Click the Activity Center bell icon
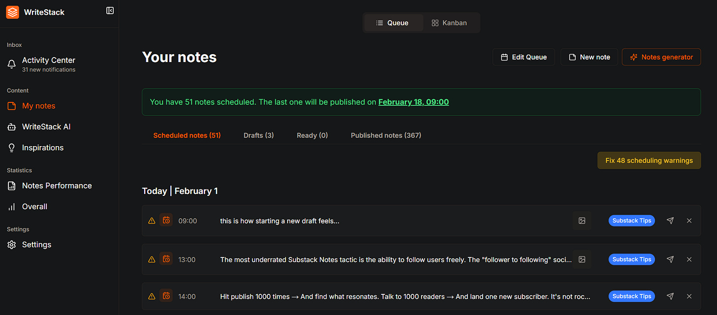 tap(12, 64)
